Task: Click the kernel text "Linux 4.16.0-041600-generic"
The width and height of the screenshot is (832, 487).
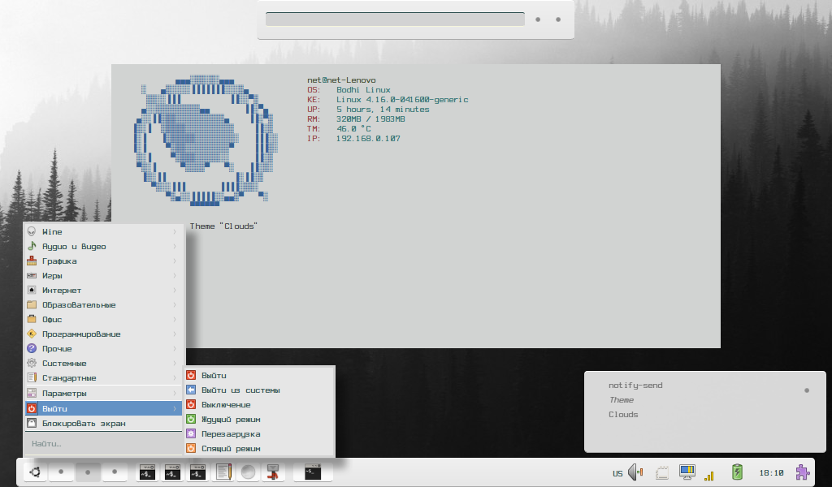Action: (x=402, y=100)
